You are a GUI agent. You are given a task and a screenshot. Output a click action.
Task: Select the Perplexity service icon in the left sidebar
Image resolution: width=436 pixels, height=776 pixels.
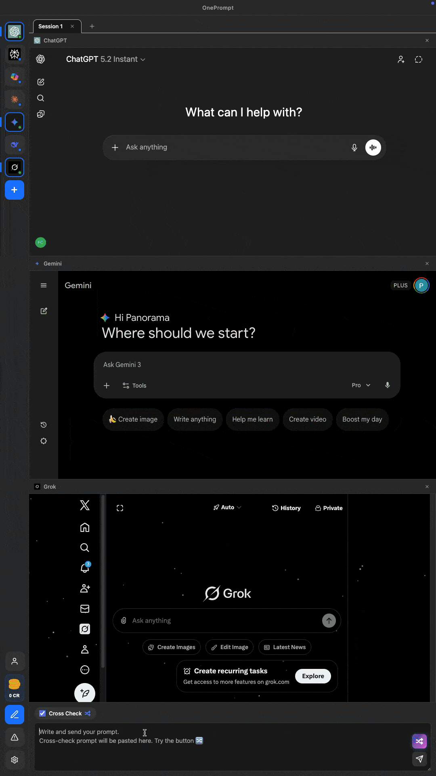click(x=15, y=54)
